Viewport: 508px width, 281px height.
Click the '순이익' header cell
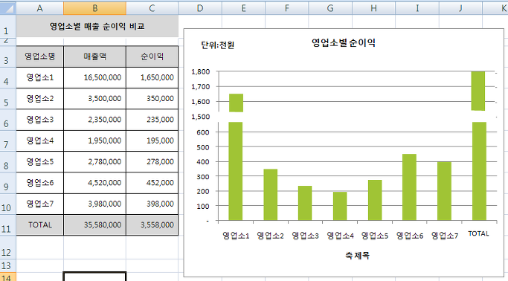click(152, 56)
